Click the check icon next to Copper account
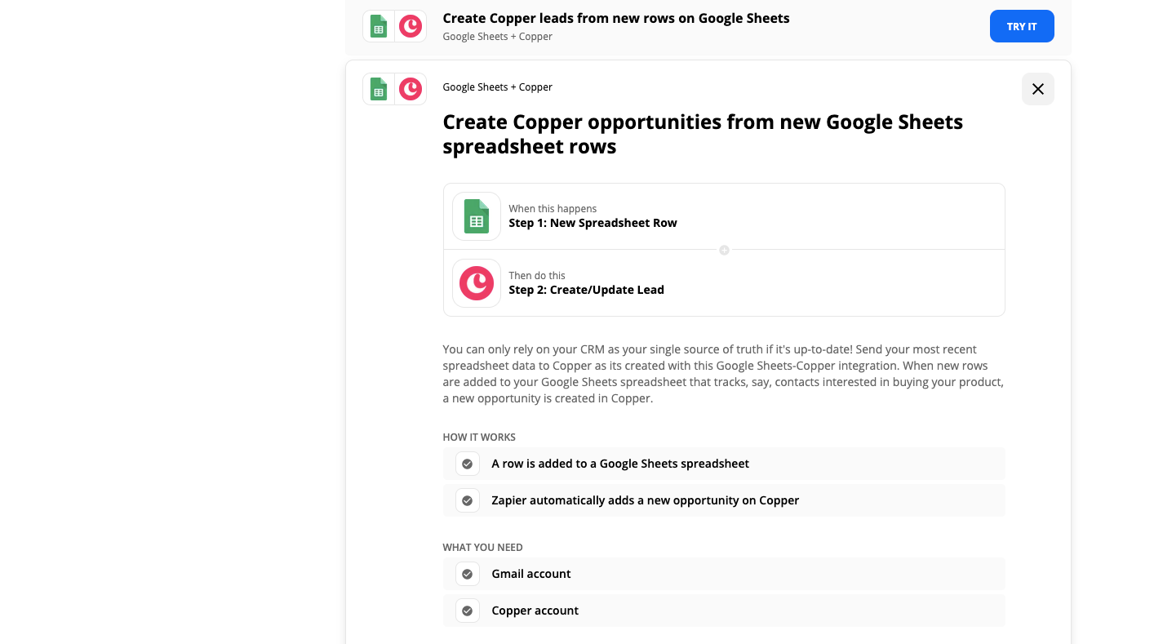 tap(468, 611)
